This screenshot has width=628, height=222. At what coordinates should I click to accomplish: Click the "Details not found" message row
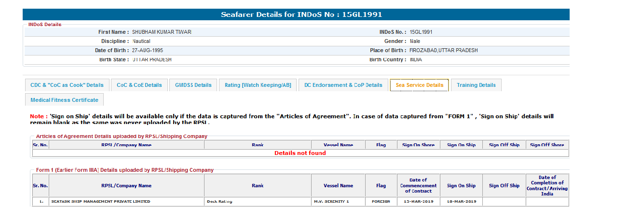point(300,153)
